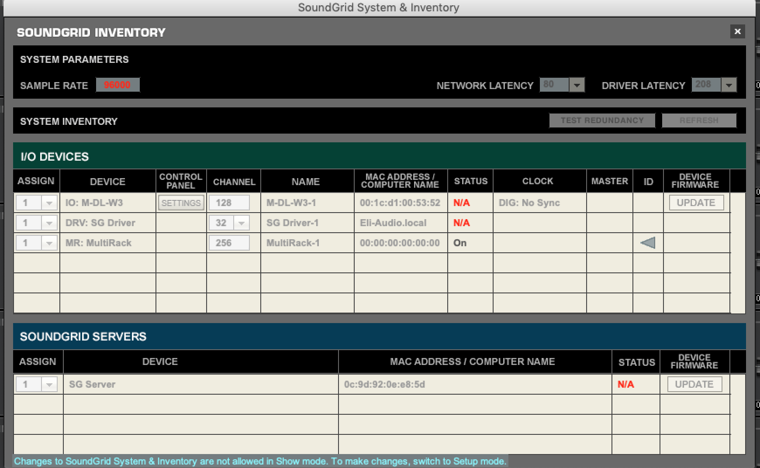760x468 pixels.
Task: Update M-DL-W3 device firmware
Action: pos(696,203)
